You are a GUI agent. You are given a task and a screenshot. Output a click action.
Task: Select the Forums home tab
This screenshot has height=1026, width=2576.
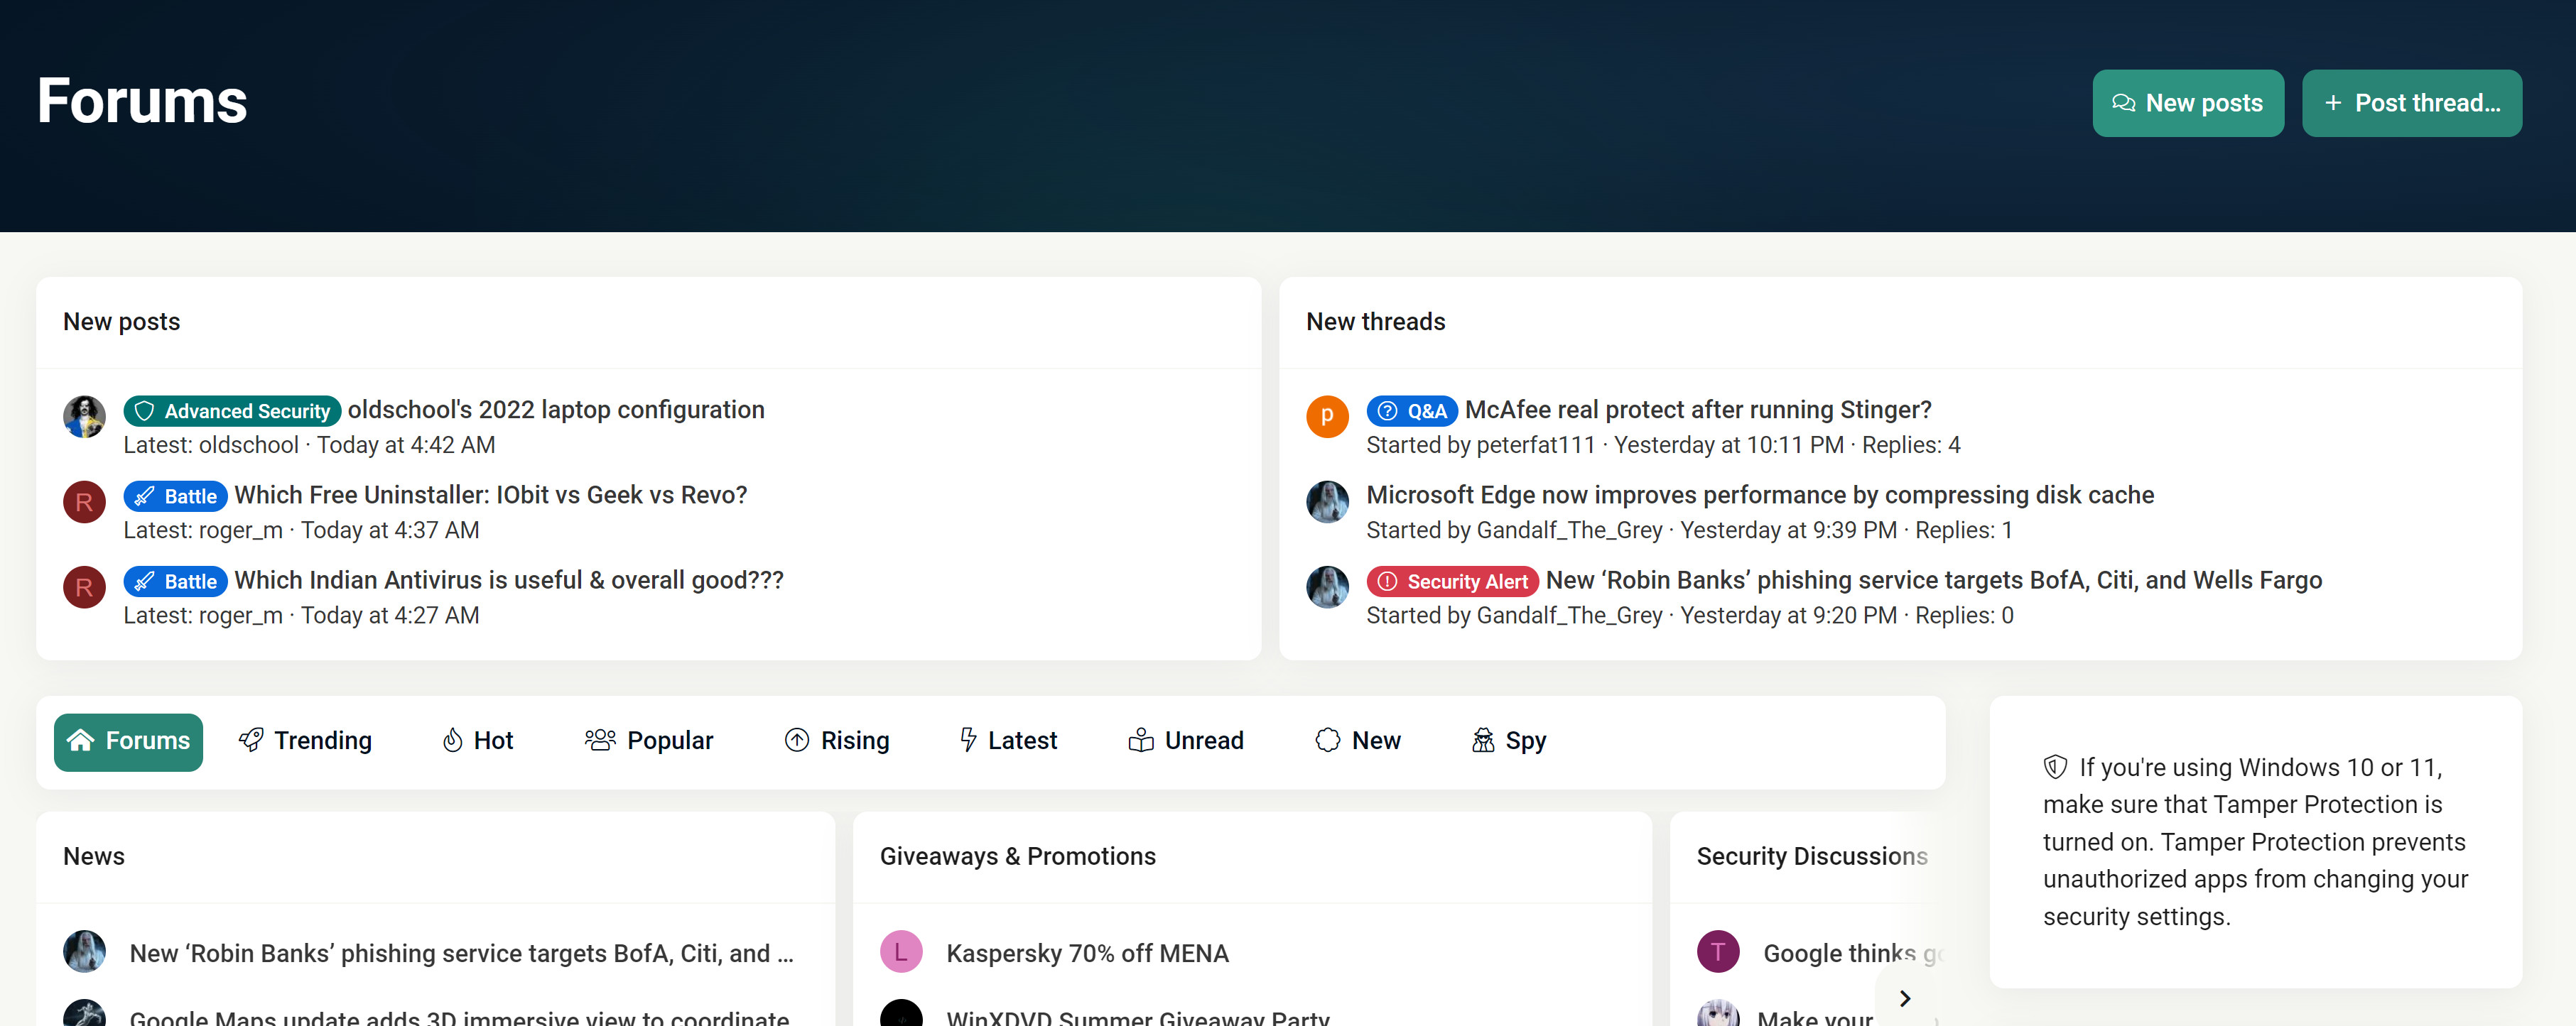[x=128, y=741]
